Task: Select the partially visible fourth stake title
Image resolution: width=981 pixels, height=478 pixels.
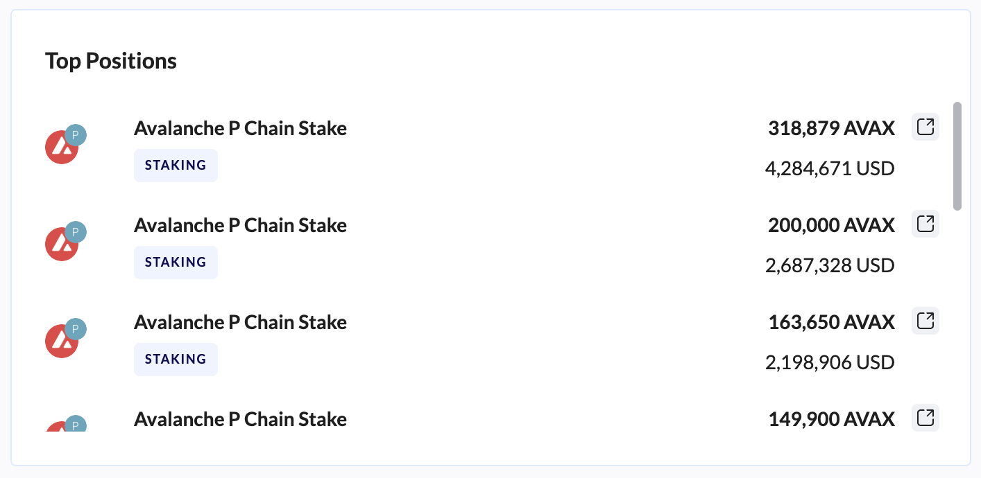Action: 240,419
